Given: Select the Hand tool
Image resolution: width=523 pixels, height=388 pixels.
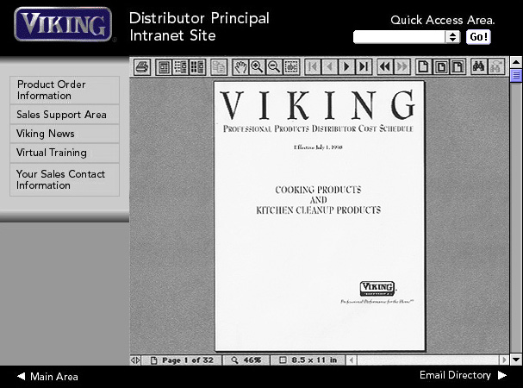Looking at the screenshot, I should click(x=240, y=67).
